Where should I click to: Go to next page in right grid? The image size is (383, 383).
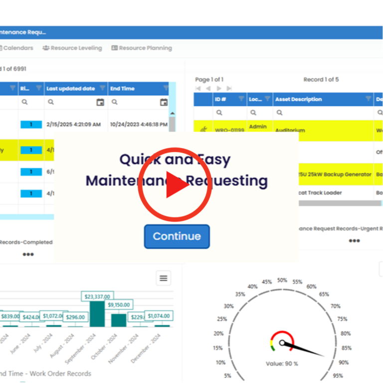pos(219,88)
